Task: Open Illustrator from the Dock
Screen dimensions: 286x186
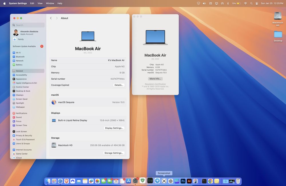Action: (189, 181)
